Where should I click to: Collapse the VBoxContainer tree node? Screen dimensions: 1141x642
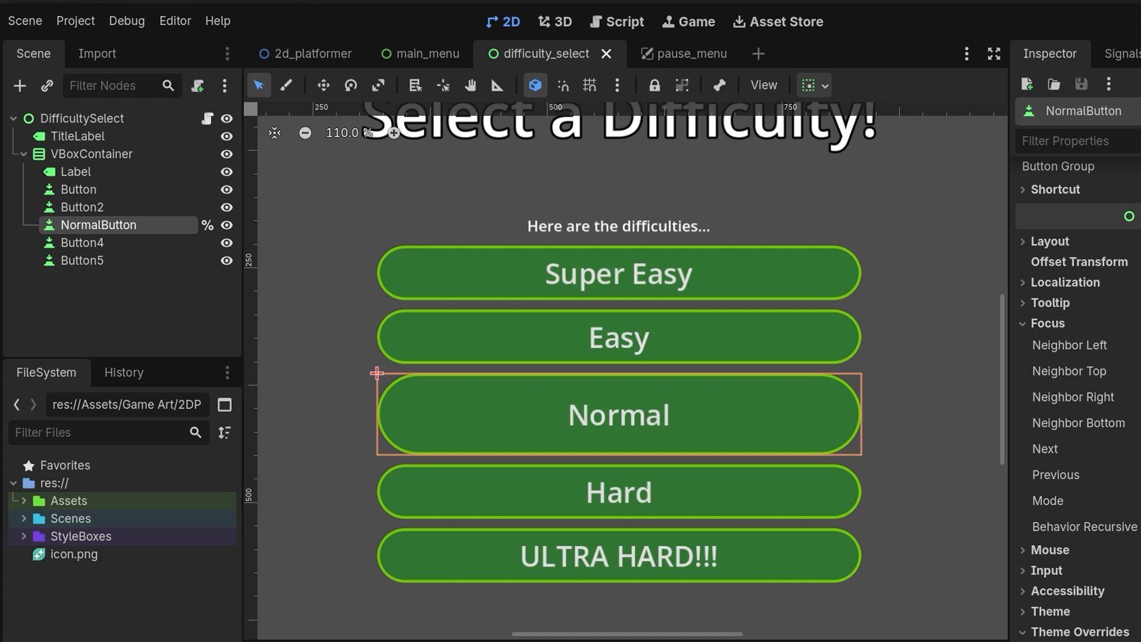[24, 154]
